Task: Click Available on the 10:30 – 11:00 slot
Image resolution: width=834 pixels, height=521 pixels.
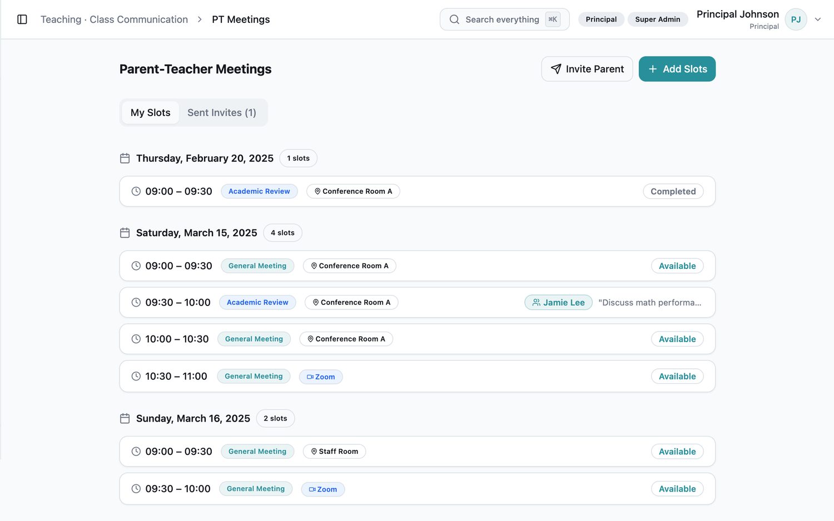Action: [677, 376]
